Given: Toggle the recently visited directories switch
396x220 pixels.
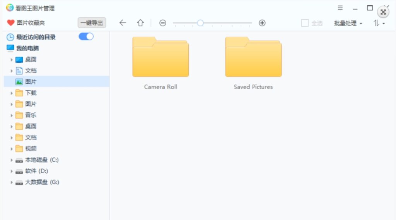Looking at the screenshot, I should pos(86,37).
